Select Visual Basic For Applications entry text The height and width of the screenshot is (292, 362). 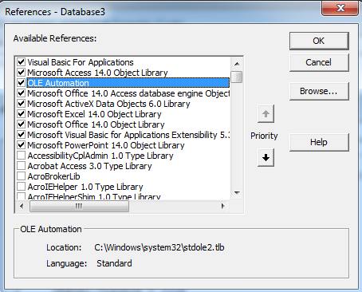click(81, 62)
